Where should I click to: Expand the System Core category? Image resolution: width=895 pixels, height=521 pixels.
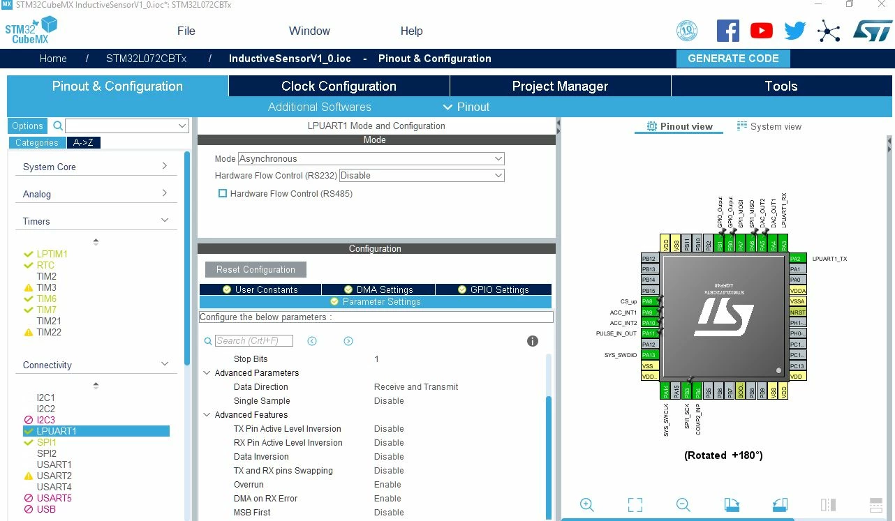(96, 167)
